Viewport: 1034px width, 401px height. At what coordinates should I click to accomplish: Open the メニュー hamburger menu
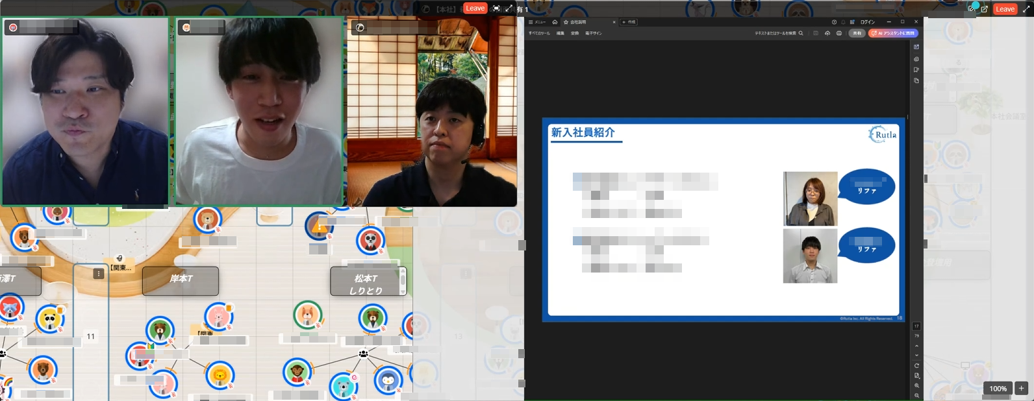pos(536,22)
